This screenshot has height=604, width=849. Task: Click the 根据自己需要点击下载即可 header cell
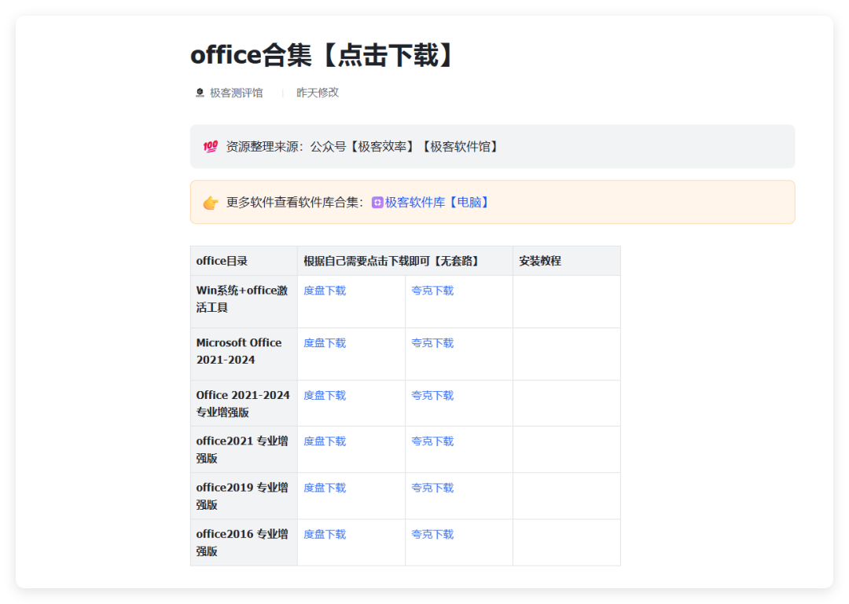405,261
